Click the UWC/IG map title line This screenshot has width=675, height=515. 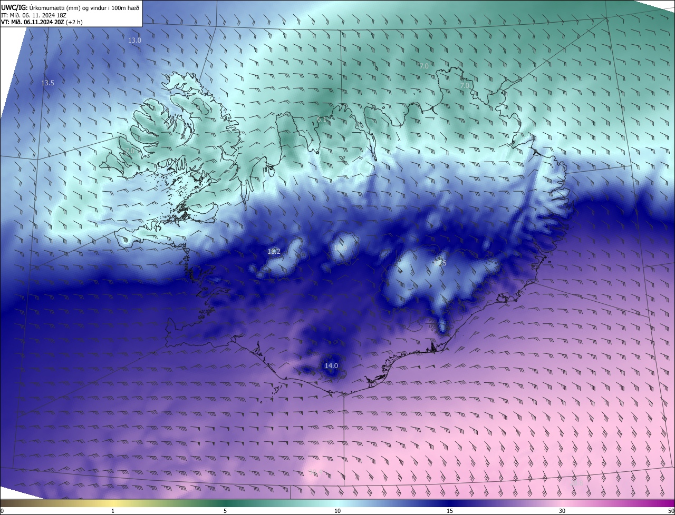click(70, 7)
